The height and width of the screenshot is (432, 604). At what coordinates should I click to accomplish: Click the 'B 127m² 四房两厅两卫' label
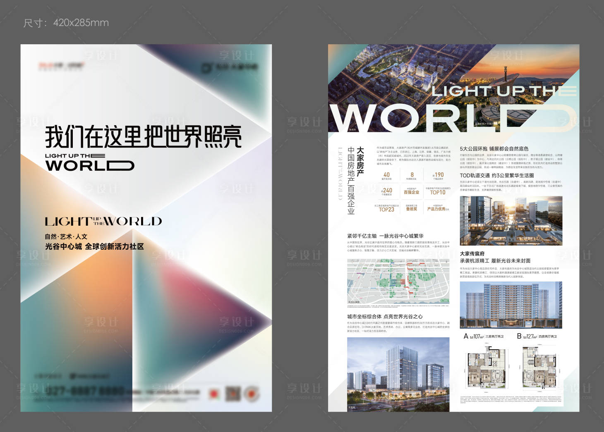[537, 336]
